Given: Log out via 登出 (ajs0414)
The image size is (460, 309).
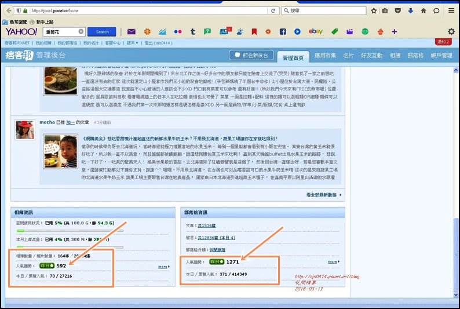Looking at the screenshot, I should tap(158, 43).
